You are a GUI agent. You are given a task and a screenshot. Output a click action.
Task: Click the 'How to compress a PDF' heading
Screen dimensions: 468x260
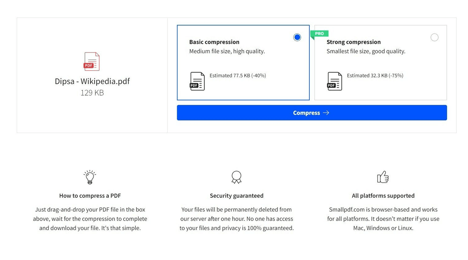(90, 196)
